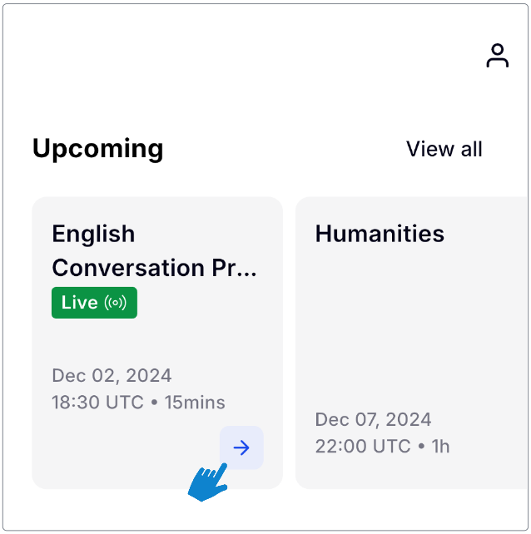This screenshot has width=531, height=534.
Task: Click the 15mins duration label
Action: pos(195,403)
